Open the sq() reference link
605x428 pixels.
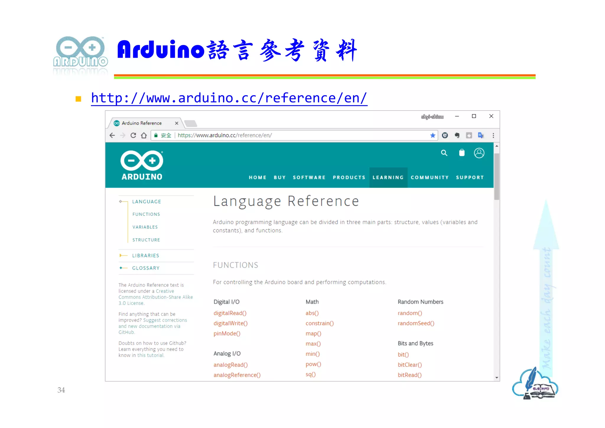tap(311, 374)
